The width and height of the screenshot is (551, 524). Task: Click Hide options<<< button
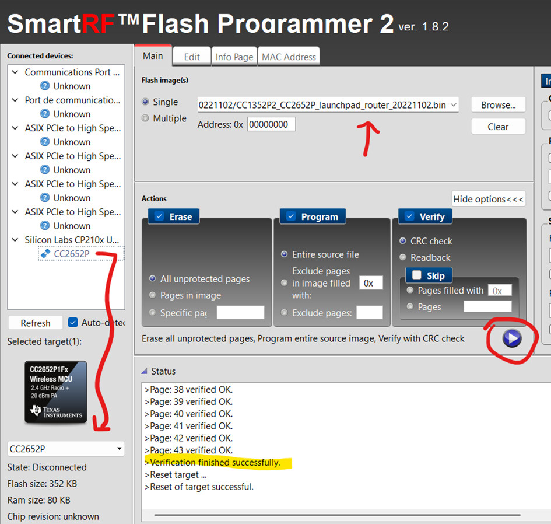(489, 199)
